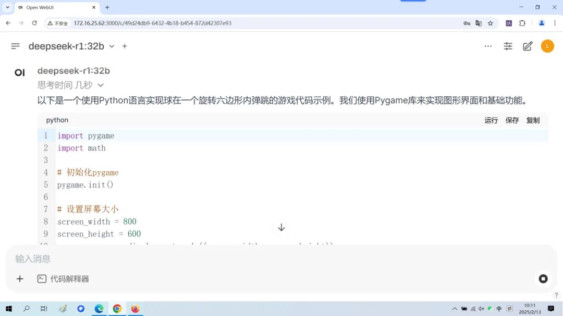Open the chat options three-dot menu
The height and width of the screenshot is (316, 563).
click(x=488, y=46)
